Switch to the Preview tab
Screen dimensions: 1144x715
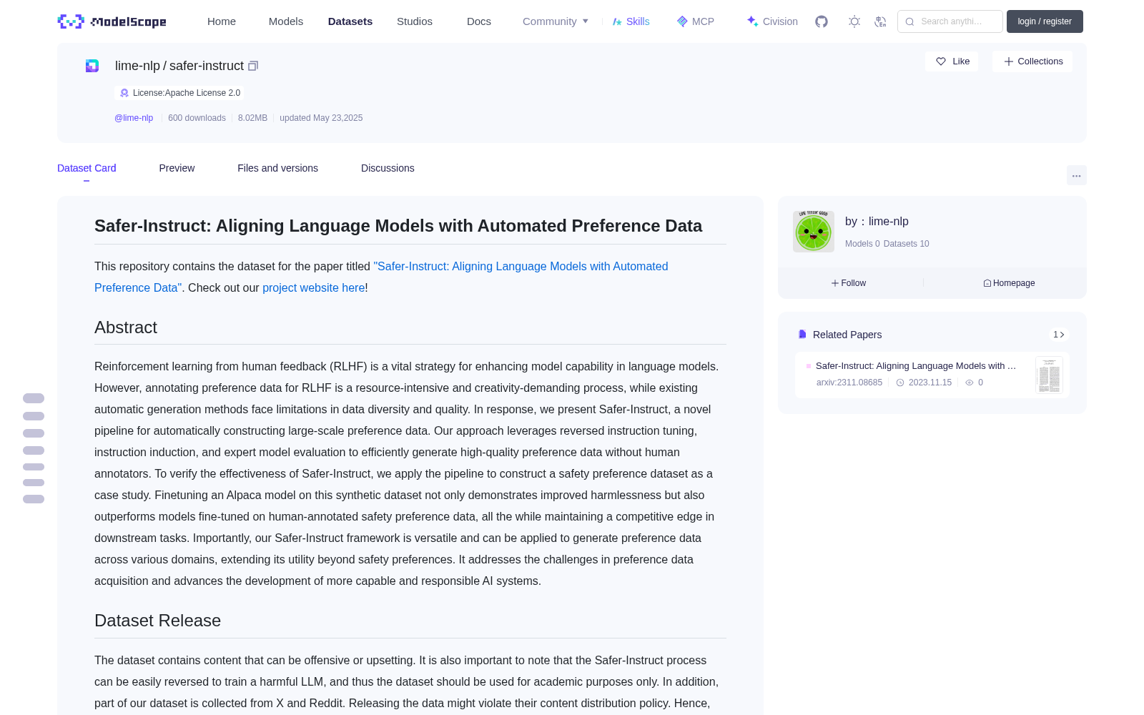177,168
